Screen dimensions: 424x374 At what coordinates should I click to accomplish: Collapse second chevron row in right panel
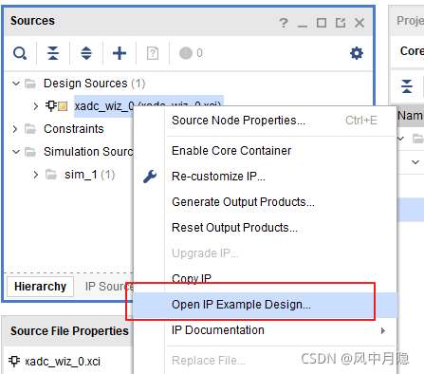point(415,162)
